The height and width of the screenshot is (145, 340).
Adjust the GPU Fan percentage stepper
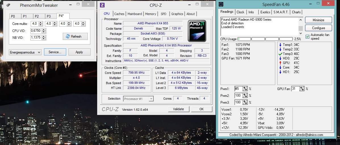click(302, 89)
